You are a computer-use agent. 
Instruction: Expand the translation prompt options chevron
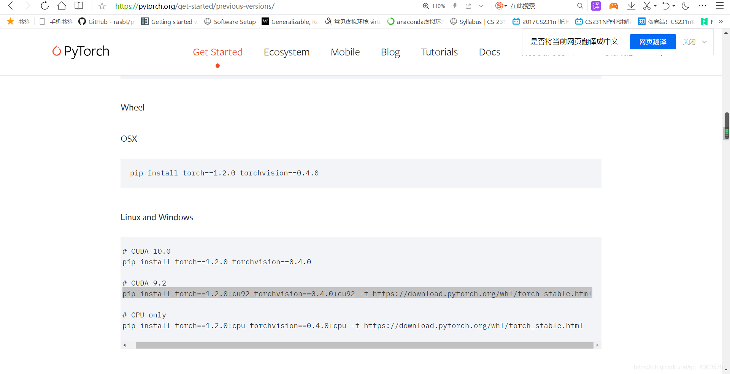(705, 42)
